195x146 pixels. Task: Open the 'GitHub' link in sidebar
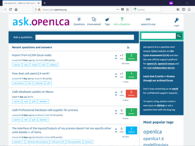click(161, 105)
